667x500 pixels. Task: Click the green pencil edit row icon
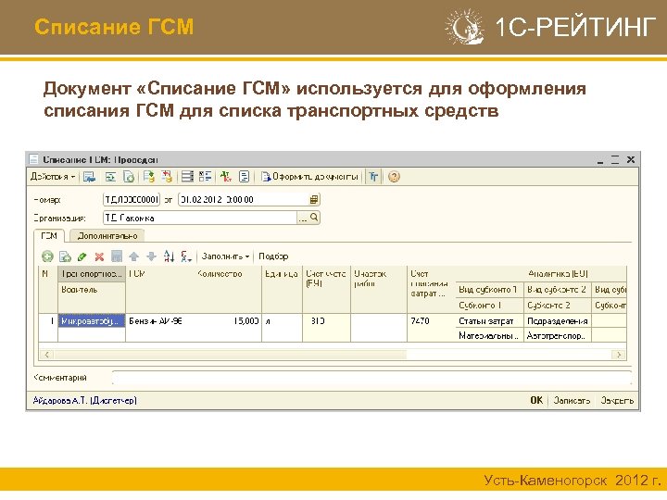tap(82, 256)
